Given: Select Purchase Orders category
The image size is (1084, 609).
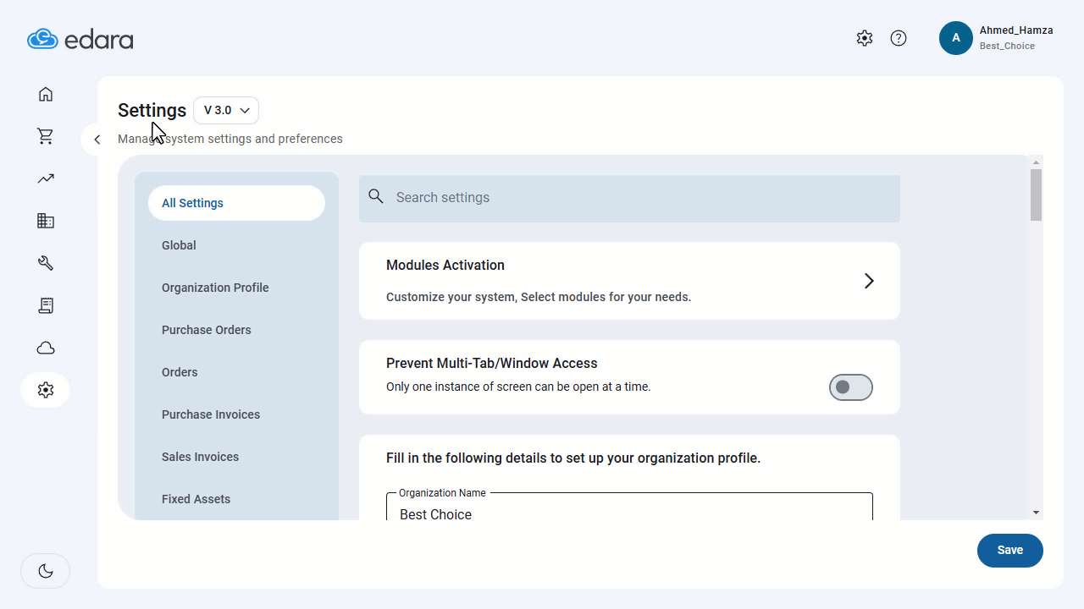Looking at the screenshot, I should click(x=207, y=330).
